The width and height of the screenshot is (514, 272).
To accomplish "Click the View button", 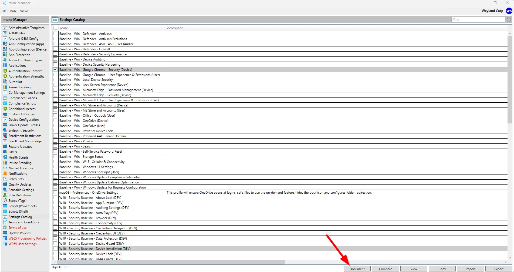I will pos(414,269).
